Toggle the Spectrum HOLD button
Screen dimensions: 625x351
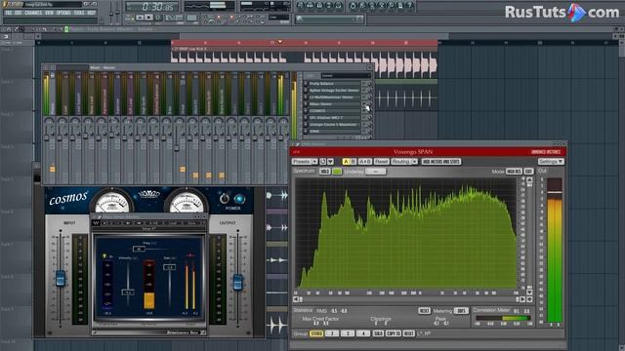tap(325, 172)
